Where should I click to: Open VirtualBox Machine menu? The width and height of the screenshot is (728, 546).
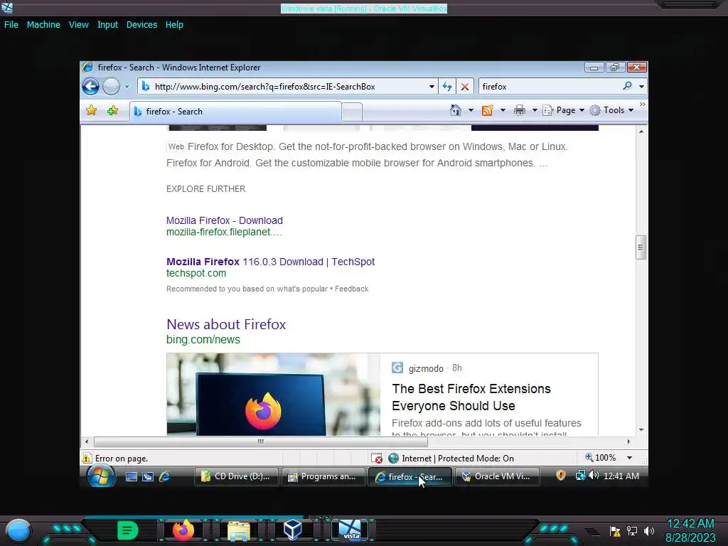[x=43, y=25]
